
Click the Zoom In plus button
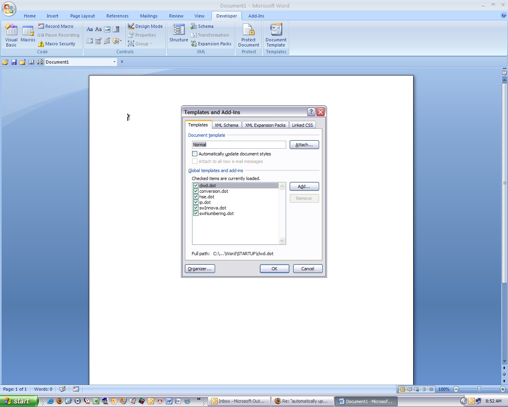pos(502,389)
